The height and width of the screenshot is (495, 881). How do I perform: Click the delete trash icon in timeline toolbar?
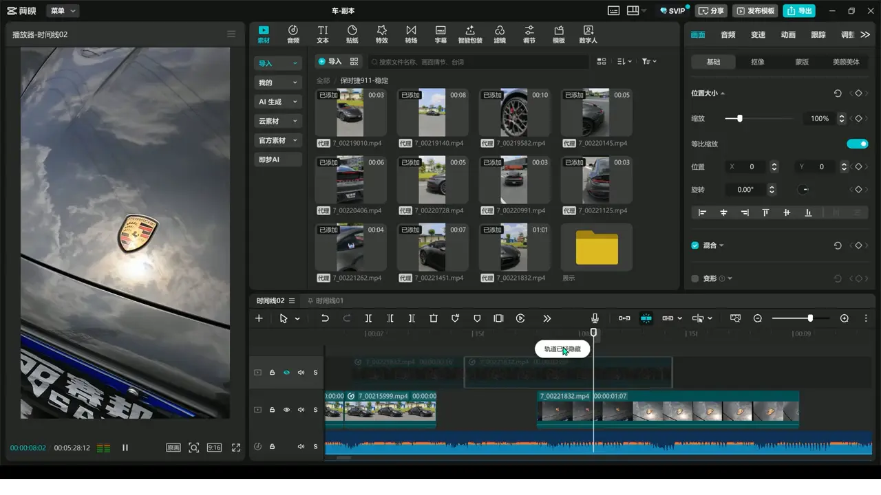434,318
